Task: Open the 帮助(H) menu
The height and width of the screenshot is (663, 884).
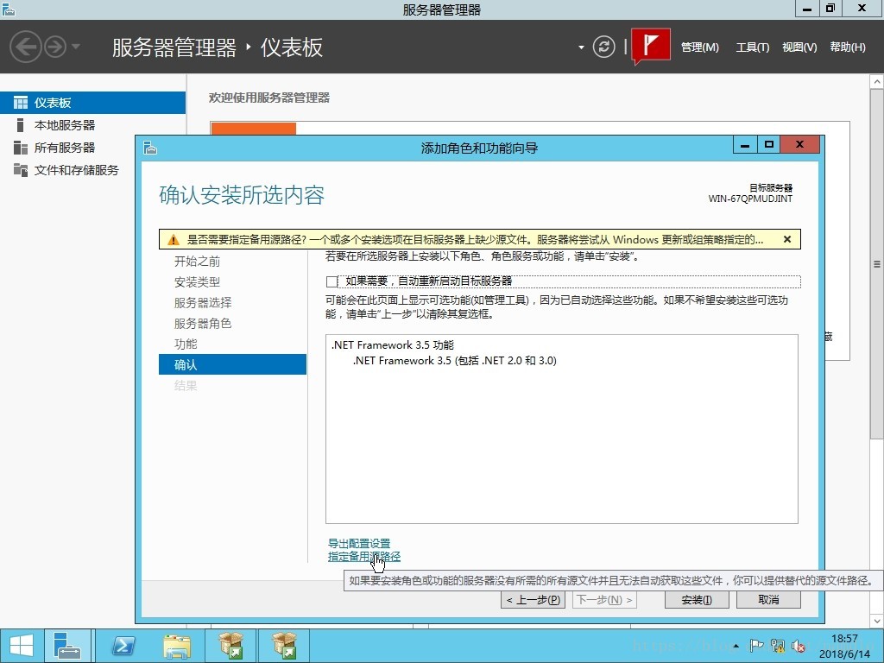Action: pos(848,47)
